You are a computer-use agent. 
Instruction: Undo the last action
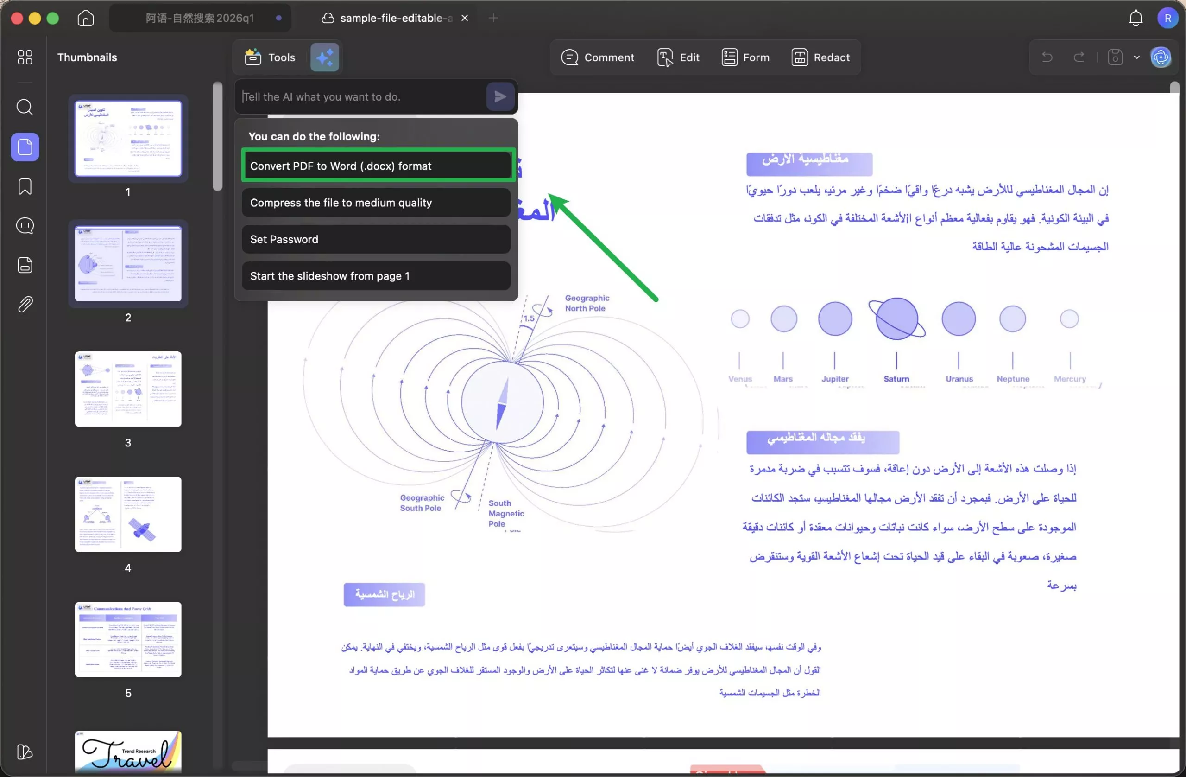click(1047, 57)
